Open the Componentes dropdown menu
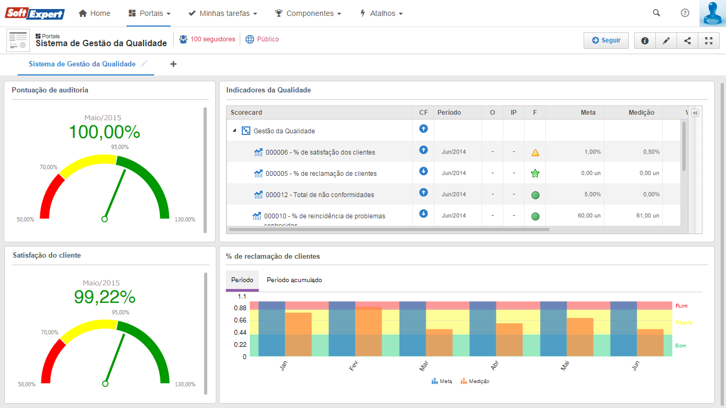The height and width of the screenshot is (408, 726). 308,13
